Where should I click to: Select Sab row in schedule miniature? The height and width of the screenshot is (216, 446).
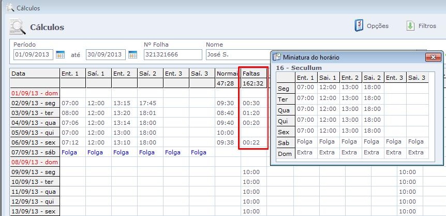285,142
